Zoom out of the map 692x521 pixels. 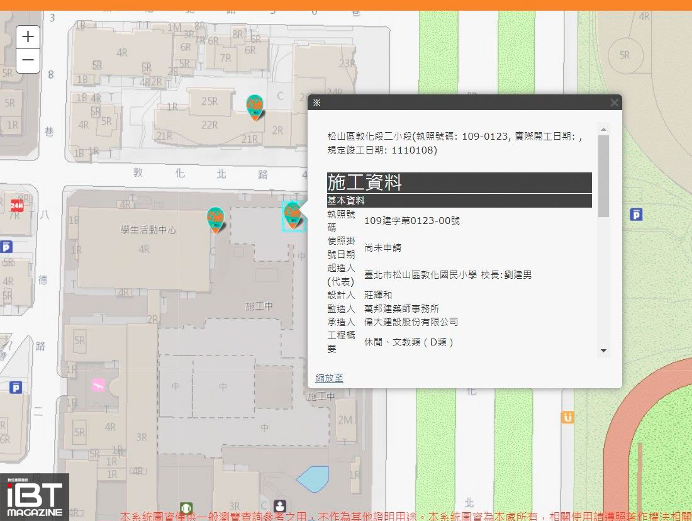point(28,61)
